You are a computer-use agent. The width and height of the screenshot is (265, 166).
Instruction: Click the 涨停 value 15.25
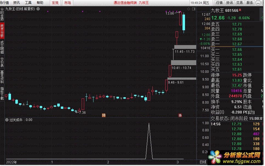(x=237, y=75)
